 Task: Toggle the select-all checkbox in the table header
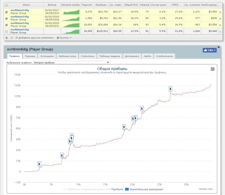[x=7, y=5]
